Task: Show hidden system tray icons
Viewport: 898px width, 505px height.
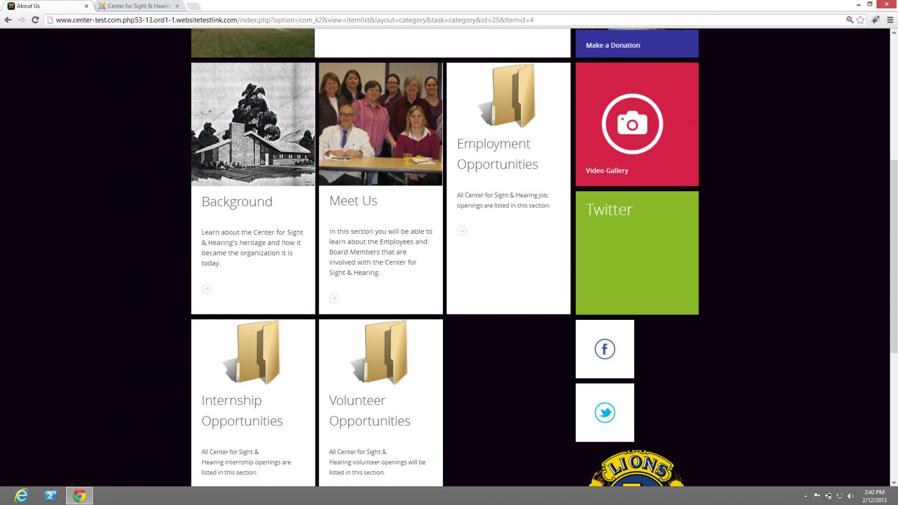Action: click(x=805, y=496)
